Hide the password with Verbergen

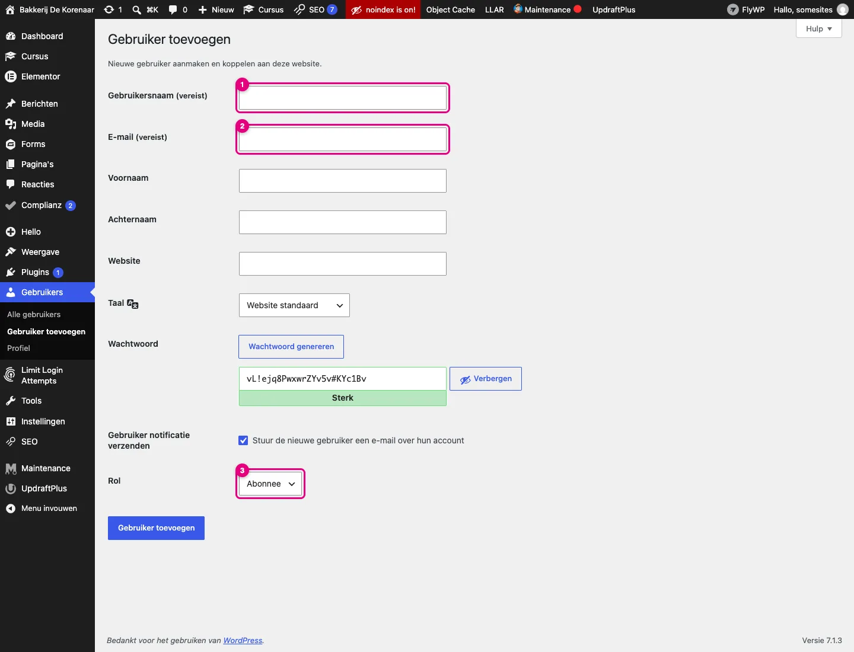point(486,379)
